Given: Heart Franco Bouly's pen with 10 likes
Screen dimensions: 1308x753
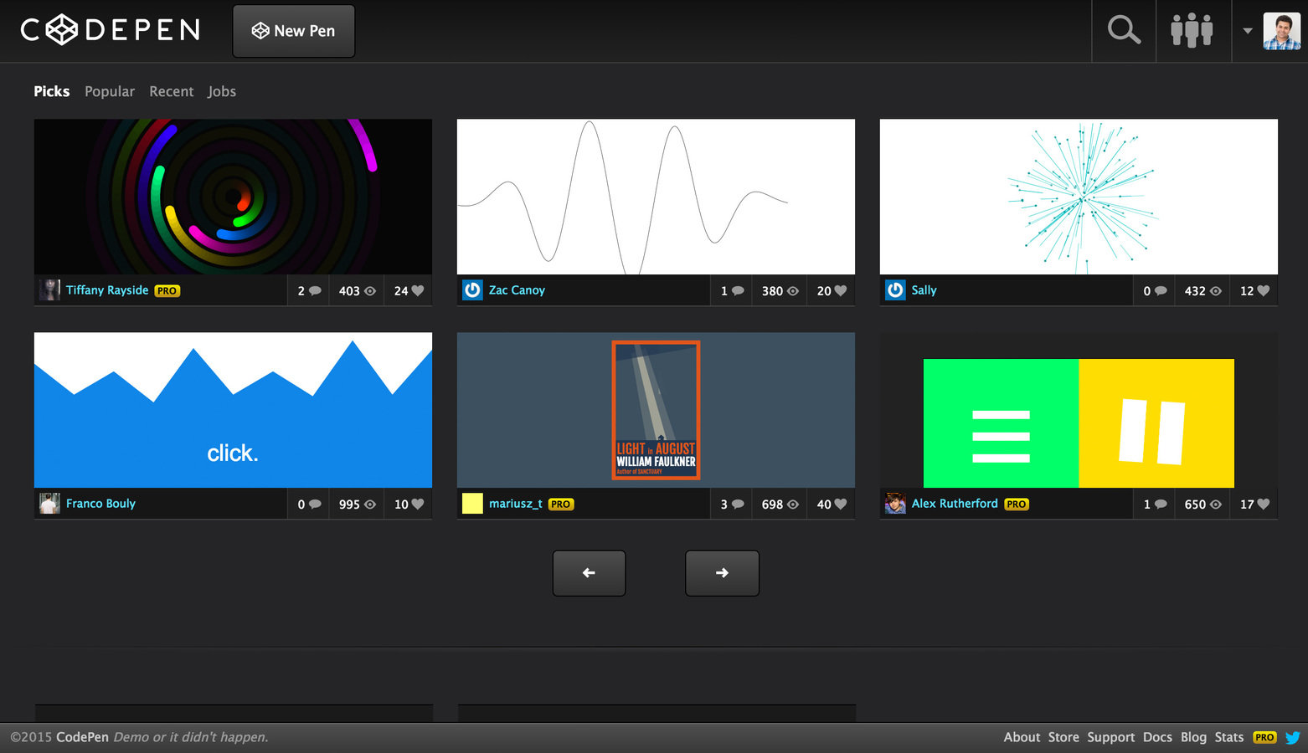Looking at the screenshot, I should [409, 505].
